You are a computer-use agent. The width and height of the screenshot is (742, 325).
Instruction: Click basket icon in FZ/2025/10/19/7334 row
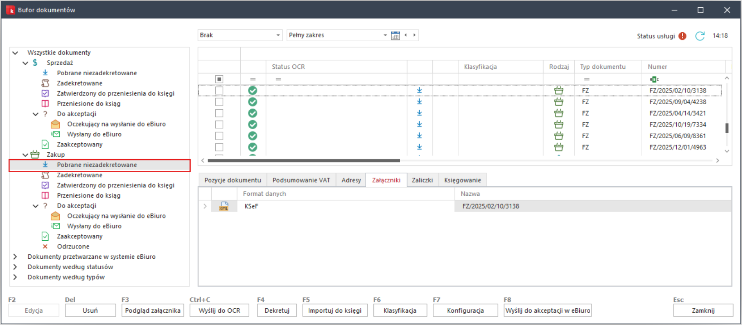(x=559, y=125)
